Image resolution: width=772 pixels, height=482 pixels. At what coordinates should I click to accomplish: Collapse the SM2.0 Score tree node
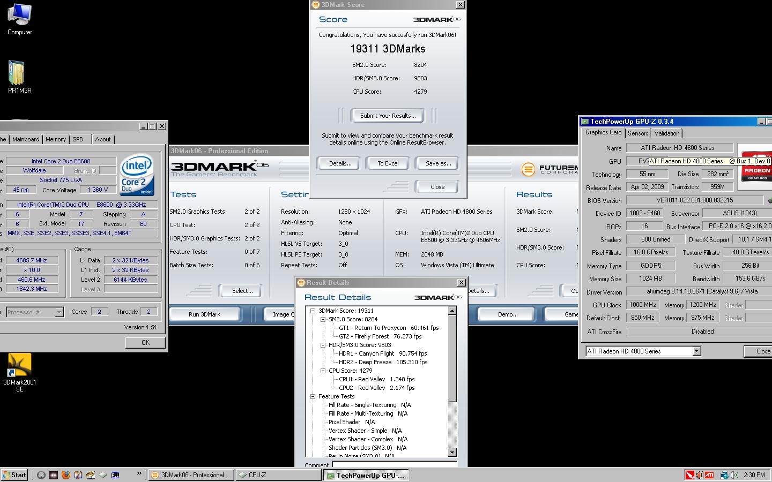click(323, 319)
